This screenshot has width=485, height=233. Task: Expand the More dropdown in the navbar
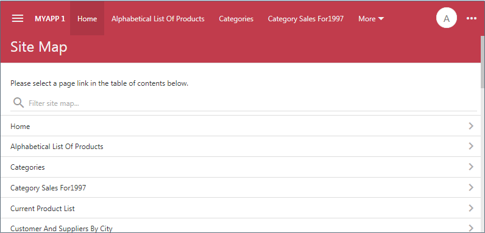371,19
